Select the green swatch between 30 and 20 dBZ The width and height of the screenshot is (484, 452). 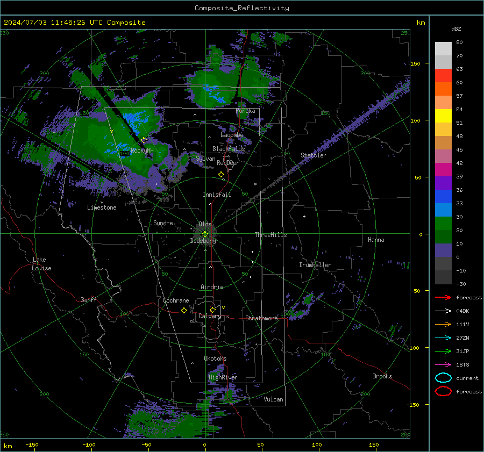point(443,224)
